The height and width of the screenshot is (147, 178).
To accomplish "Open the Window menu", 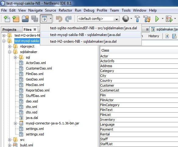I will (140, 10).
